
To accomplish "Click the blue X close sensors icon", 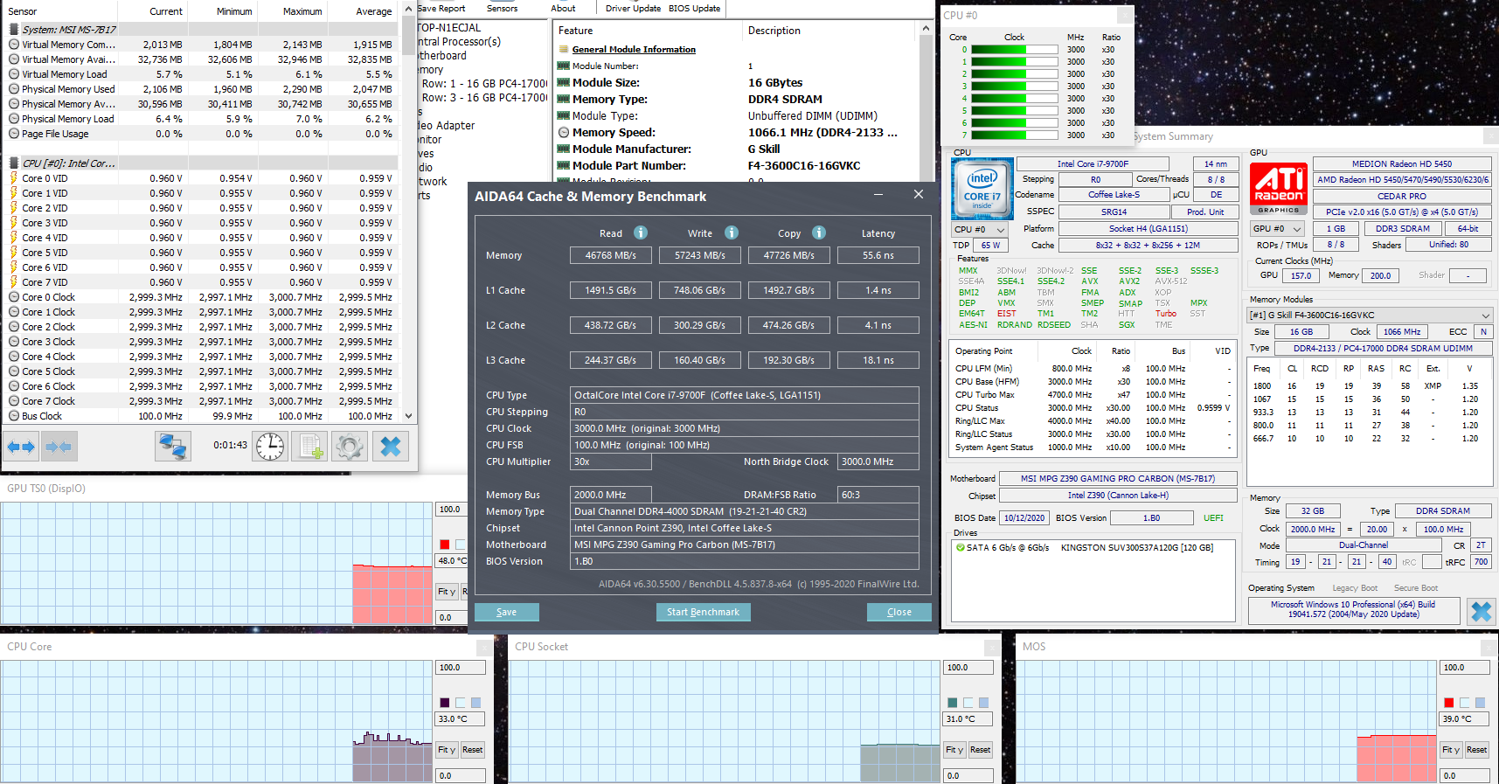I will (x=391, y=447).
